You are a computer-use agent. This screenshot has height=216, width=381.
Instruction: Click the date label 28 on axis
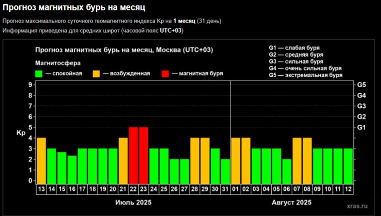195,189
